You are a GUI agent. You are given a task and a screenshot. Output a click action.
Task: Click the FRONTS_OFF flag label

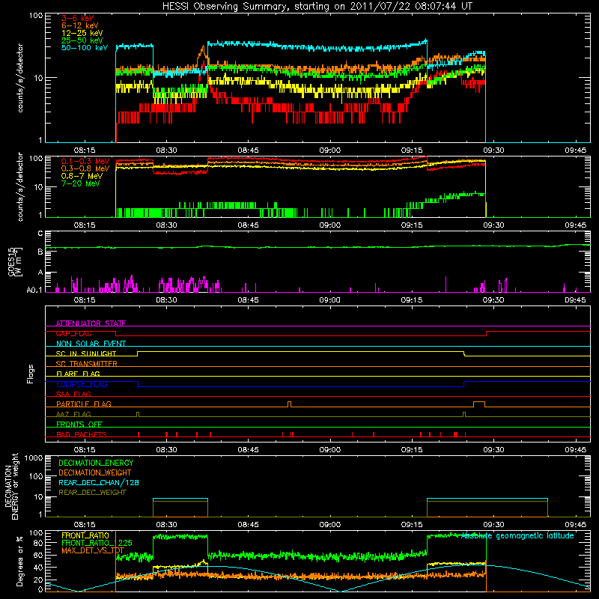pyautogui.click(x=79, y=424)
